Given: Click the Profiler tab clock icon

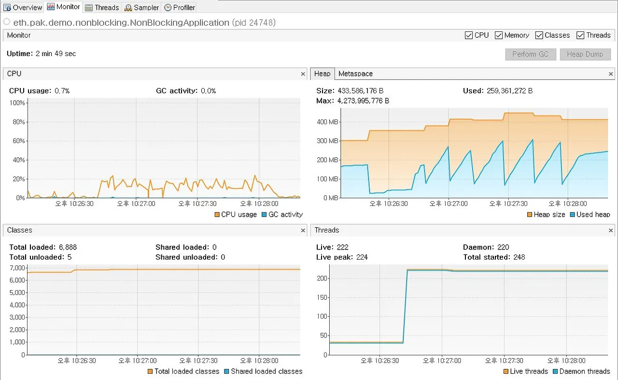Looking at the screenshot, I should 168,7.
